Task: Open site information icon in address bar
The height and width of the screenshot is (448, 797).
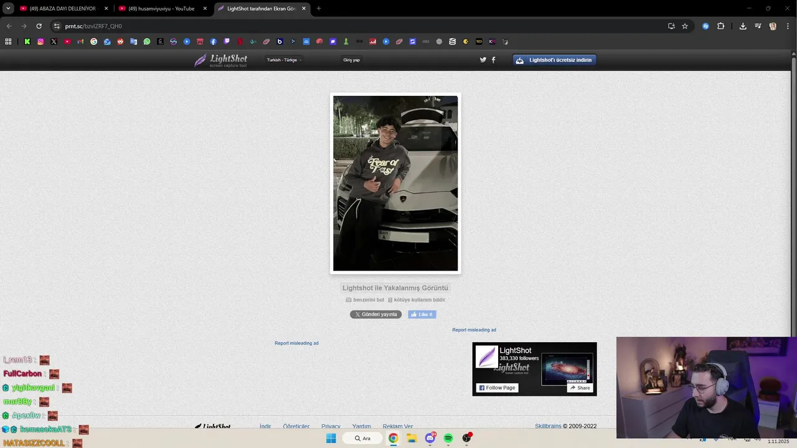Action: click(x=57, y=26)
